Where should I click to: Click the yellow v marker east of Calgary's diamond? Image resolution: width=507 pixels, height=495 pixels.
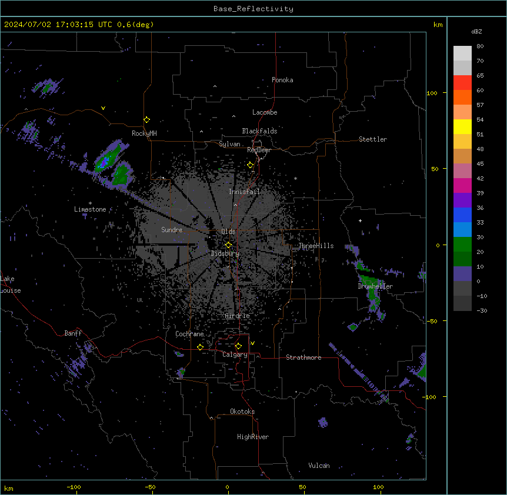(252, 343)
